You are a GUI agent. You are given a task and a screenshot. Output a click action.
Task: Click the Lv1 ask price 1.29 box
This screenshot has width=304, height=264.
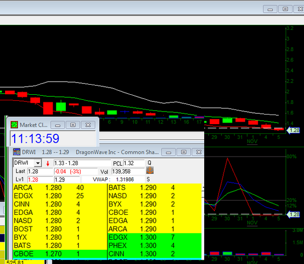68,179
